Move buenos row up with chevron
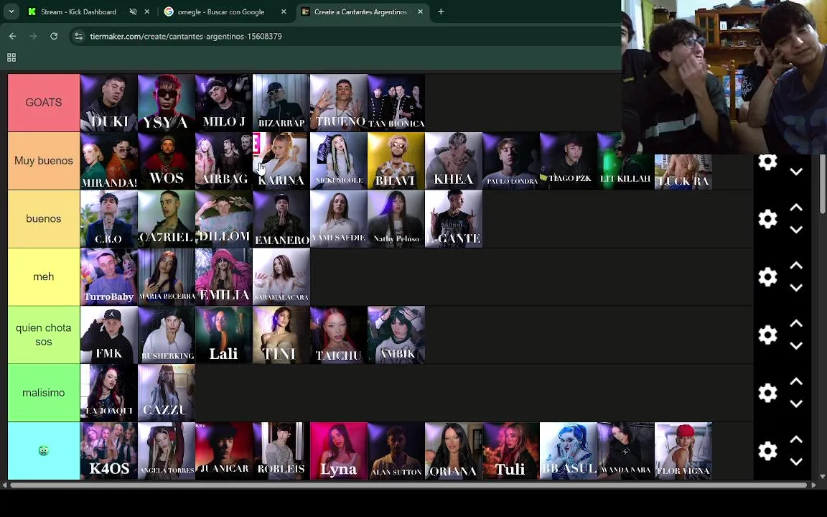The height and width of the screenshot is (517, 827). click(x=796, y=208)
